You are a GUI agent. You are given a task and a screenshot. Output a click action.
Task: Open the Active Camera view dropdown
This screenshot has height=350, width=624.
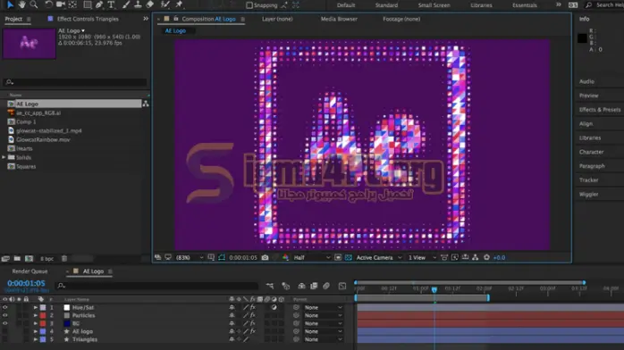tap(379, 257)
